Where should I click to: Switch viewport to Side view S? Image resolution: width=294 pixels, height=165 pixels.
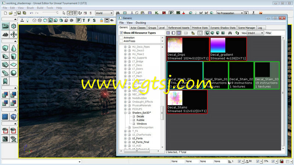[x=94, y=21]
